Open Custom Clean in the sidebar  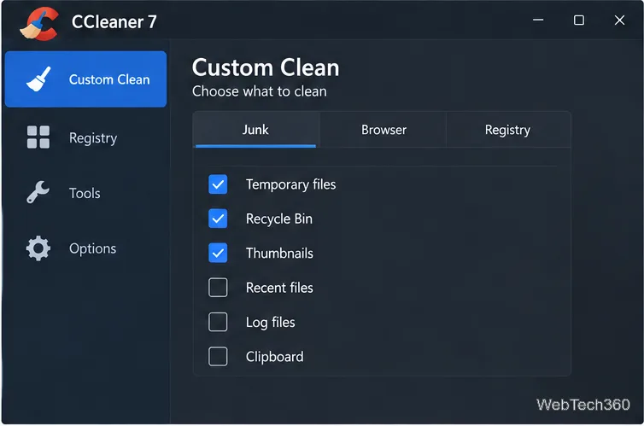[86, 79]
